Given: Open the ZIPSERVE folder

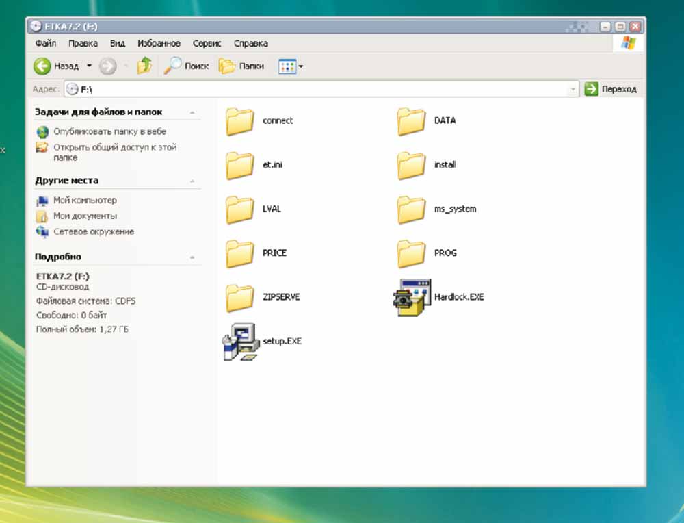Looking at the screenshot, I should tap(240, 297).
